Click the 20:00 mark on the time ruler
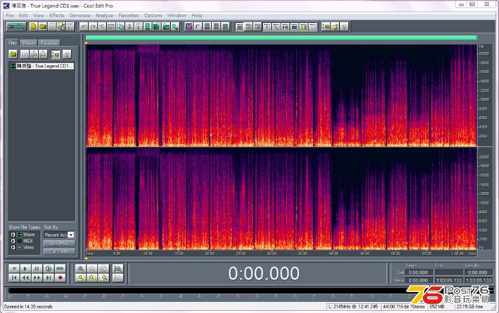 (210, 254)
